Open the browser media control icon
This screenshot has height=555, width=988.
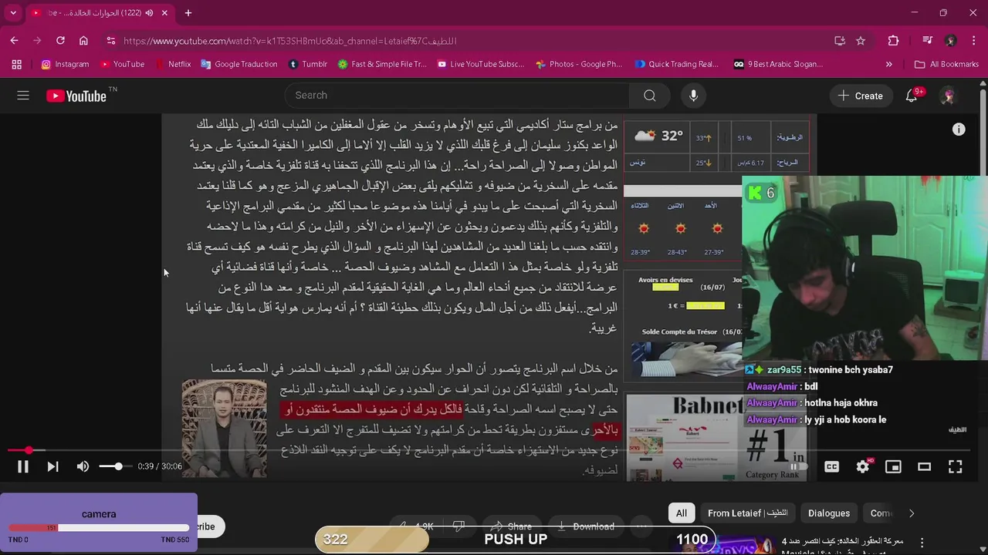point(929,41)
